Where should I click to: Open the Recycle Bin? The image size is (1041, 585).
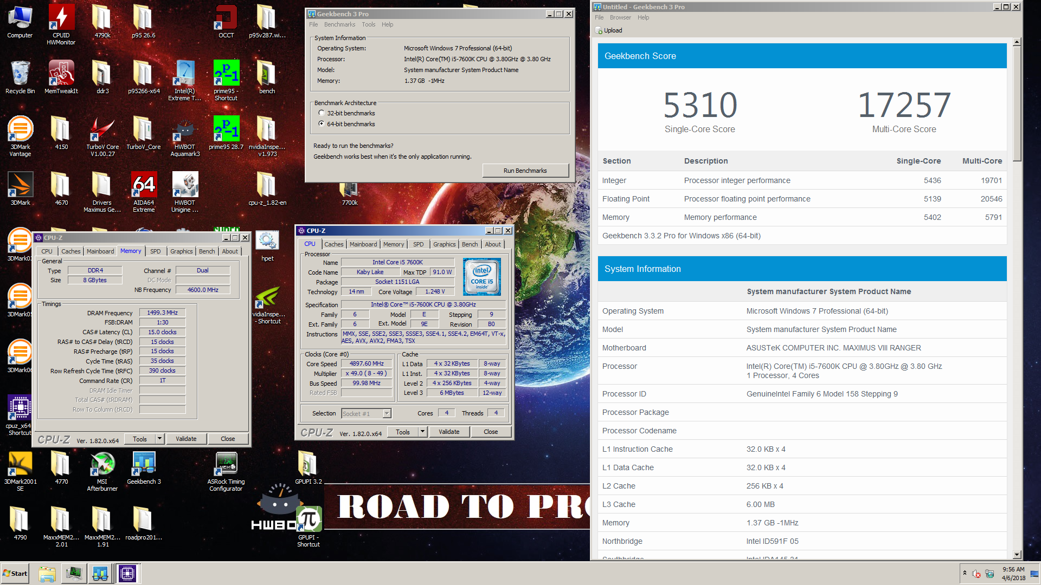tap(20, 77)
